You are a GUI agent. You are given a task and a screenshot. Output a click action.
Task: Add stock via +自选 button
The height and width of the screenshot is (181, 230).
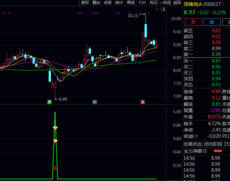pyautogui.click(x=166, y=3)
